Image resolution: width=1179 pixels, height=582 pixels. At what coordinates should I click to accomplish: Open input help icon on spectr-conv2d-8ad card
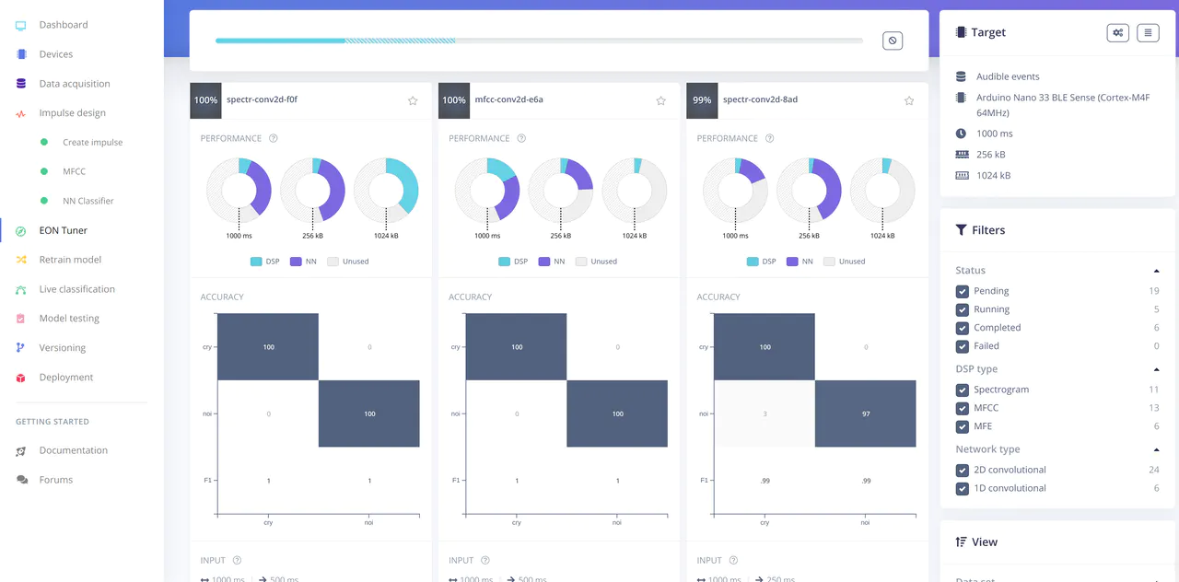tap(733, 560)
